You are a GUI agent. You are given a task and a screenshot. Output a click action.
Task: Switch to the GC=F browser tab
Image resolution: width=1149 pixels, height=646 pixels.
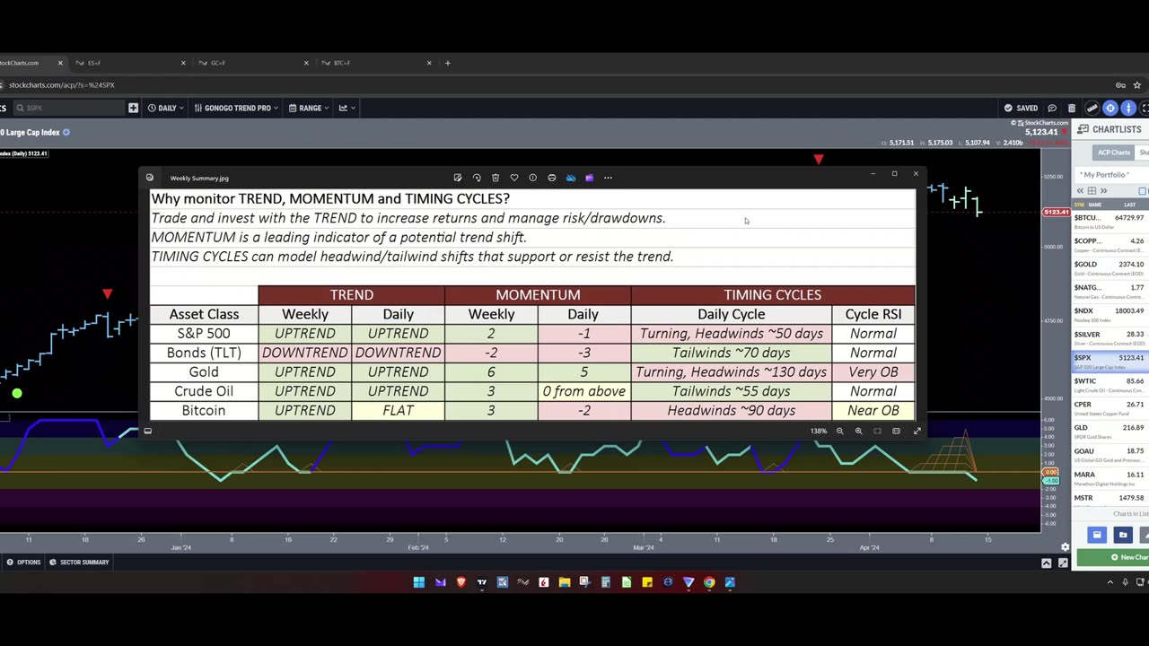click(x=253, y=63)
